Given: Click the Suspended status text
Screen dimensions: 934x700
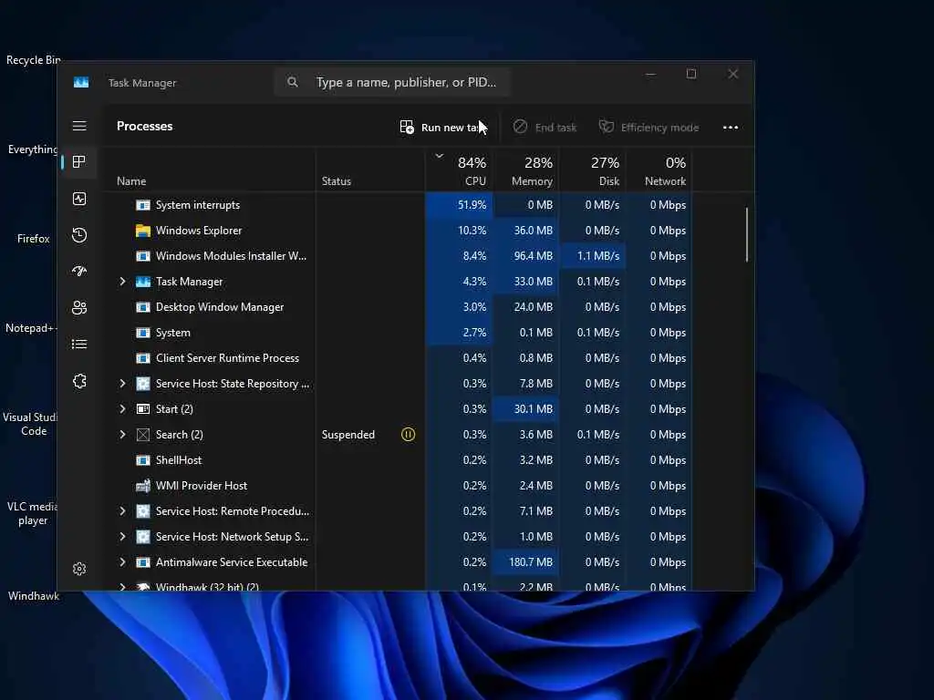Looking at the screenshot, I should point(348,435).
